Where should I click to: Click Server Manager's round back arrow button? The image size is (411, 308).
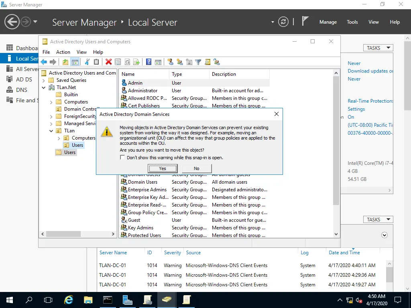(12, 22)
